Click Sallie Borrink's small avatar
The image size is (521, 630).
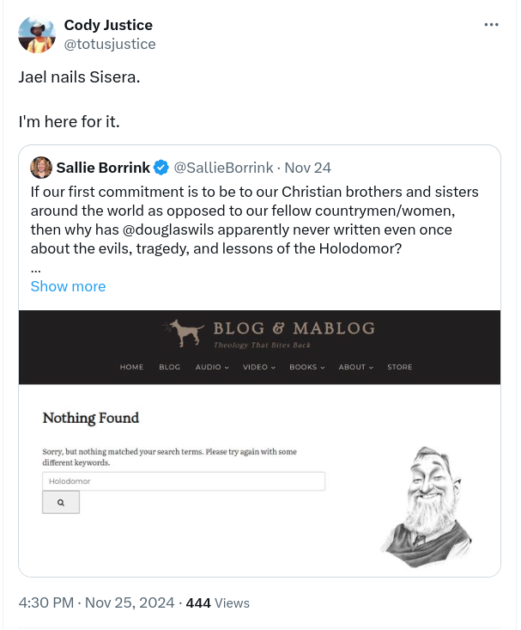[x=41, y=167]
